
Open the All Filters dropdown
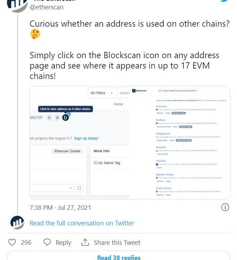click(102, 93)
